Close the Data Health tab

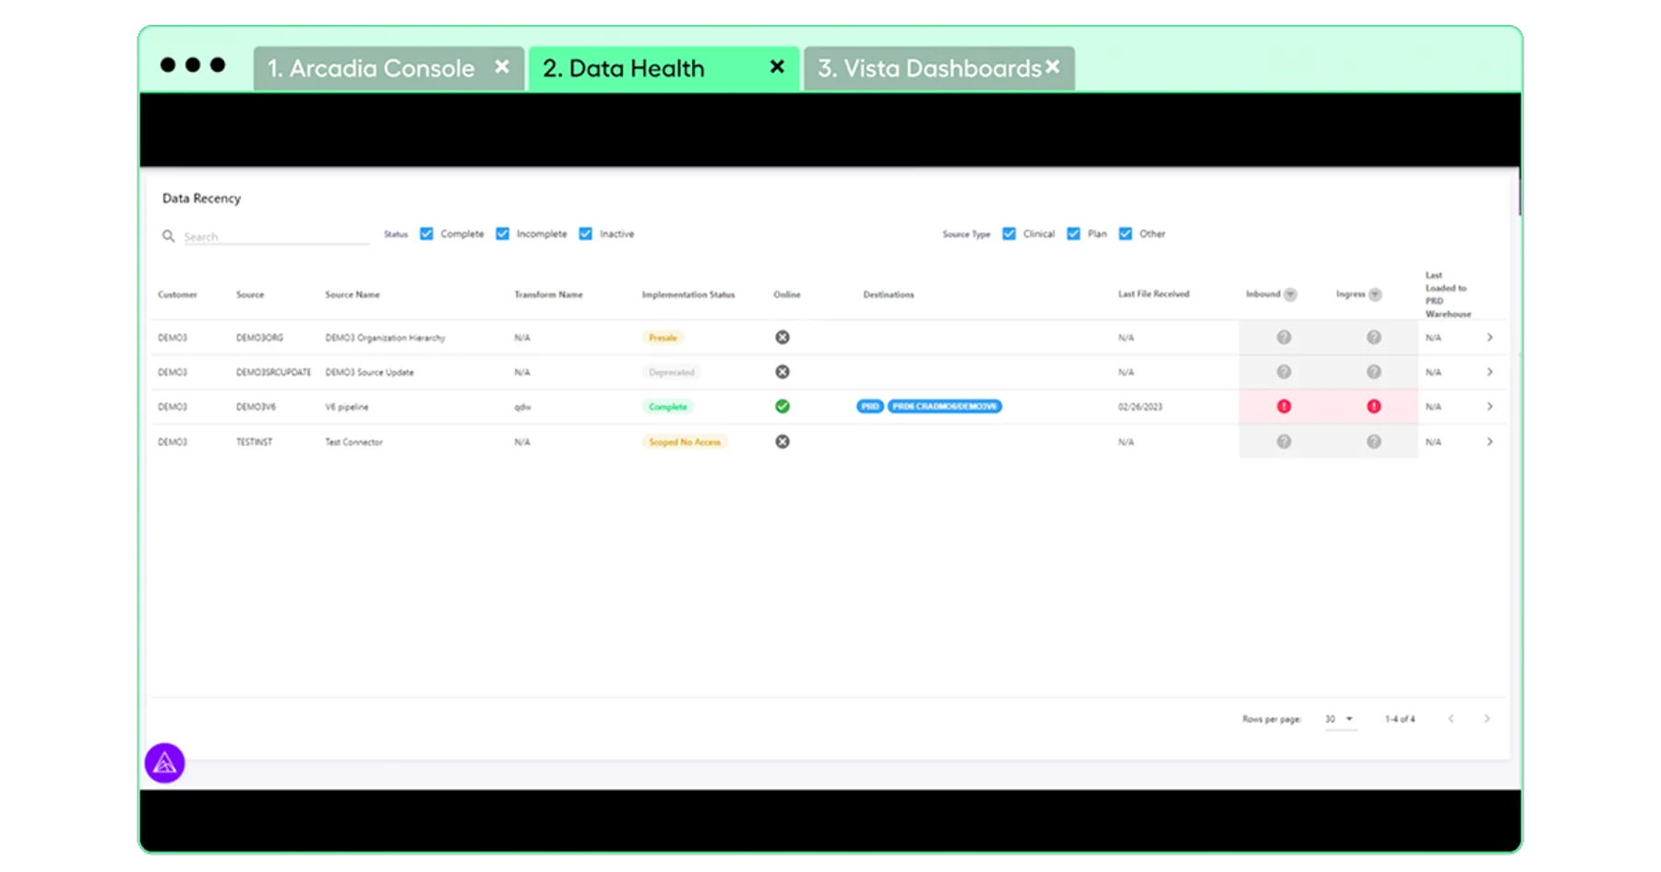coord(777,66)
